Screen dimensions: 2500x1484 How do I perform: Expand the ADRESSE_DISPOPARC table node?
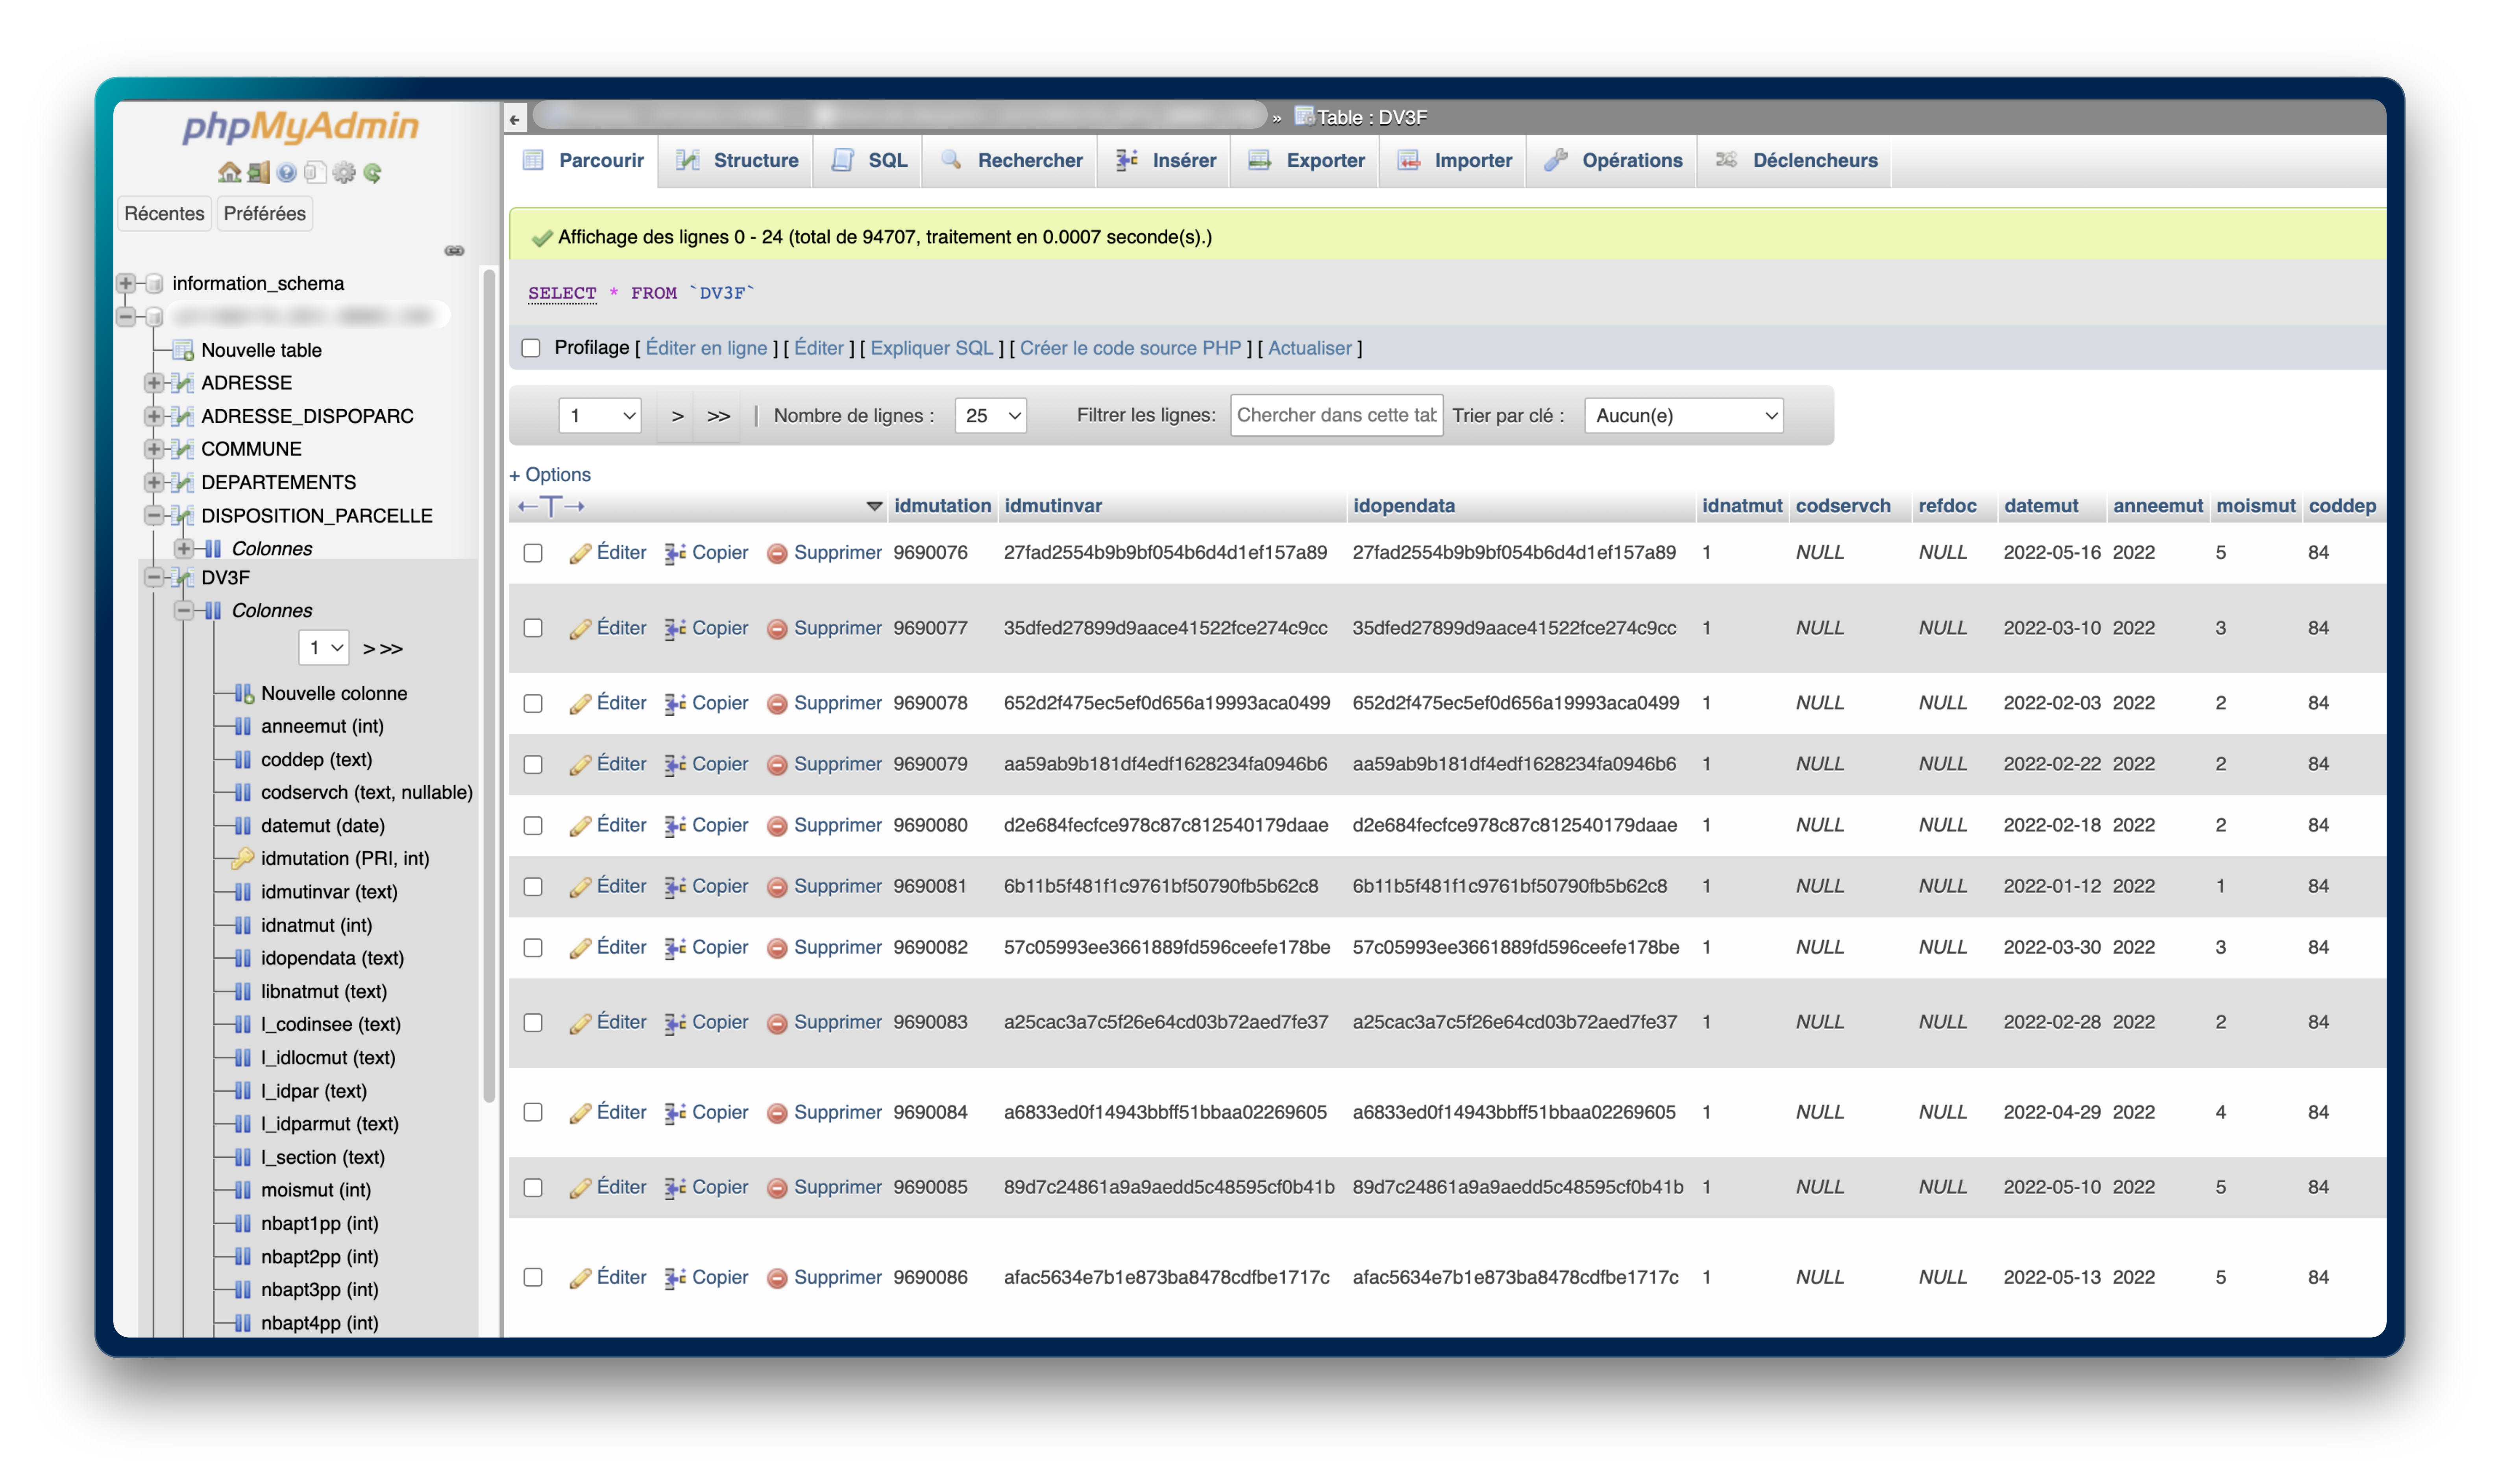click(x=154, y=416)
